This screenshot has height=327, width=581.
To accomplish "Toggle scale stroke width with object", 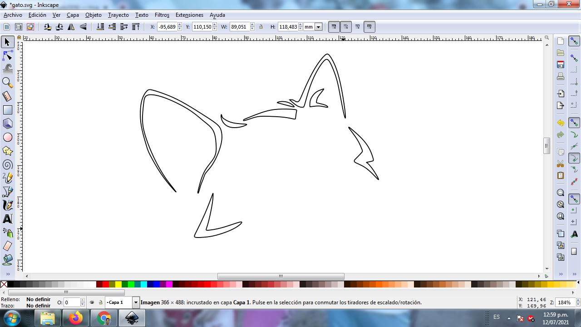I will [334, 27].
